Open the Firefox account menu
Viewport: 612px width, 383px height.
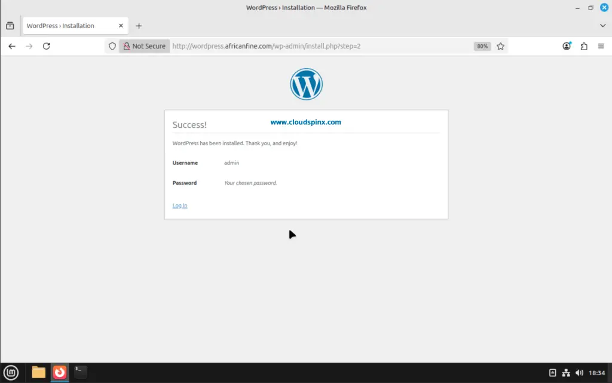(566, 46)
